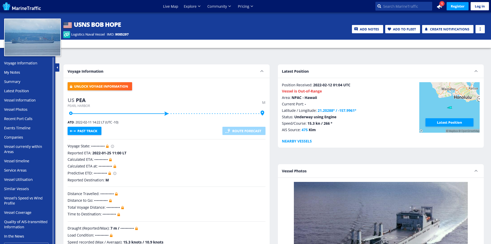Collapse the Vessel Photos panel
The width and height of the screenshot is (491, 244).
476,171
